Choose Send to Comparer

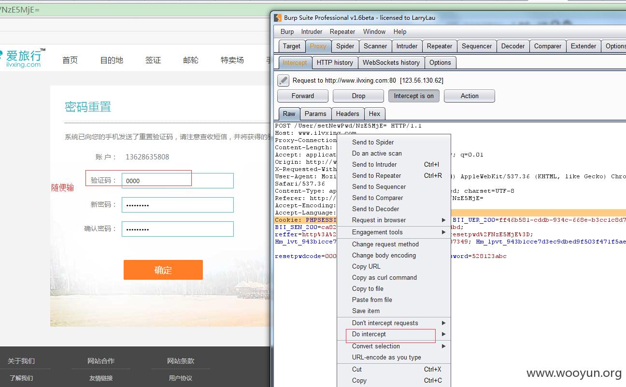394,198
